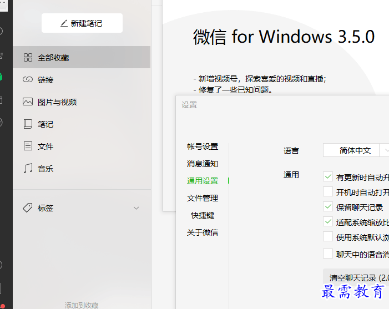The width and height of the screenshot is (389, 309).
Task: Open 图片与视频 picture icon category
Action: point(82,102)
